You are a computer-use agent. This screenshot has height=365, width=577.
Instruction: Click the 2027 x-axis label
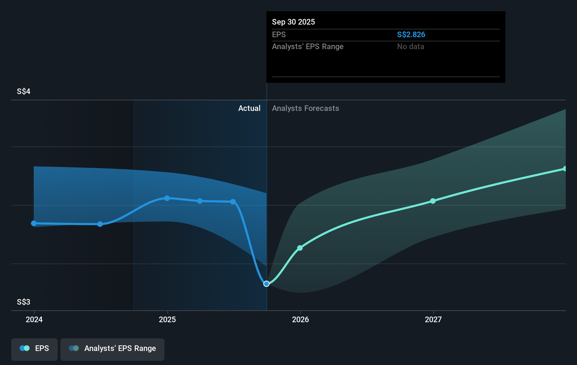(433, 319)
